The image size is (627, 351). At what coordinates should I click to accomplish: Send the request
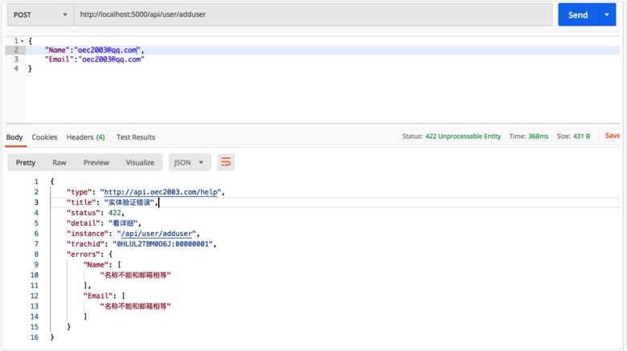[x=578, y=14]
